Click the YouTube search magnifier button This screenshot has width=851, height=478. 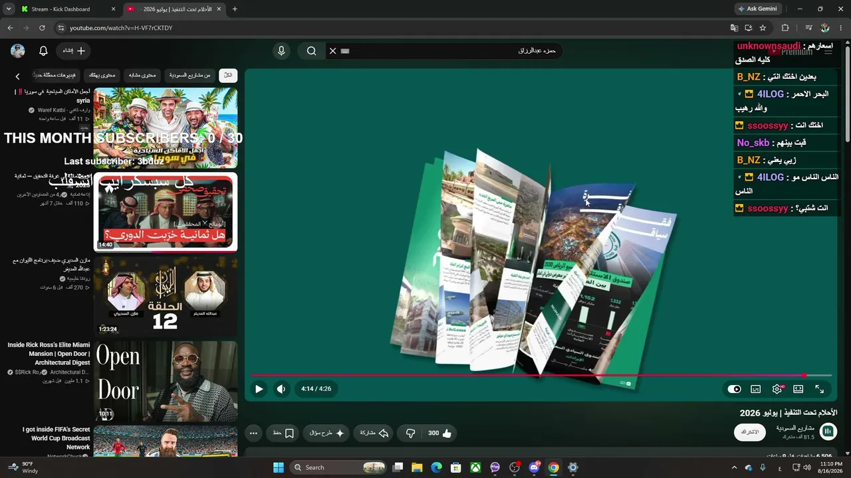(x=311, y=51)
